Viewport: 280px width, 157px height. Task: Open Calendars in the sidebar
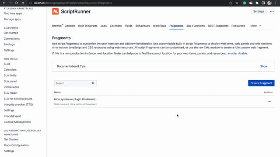point(10,70)
